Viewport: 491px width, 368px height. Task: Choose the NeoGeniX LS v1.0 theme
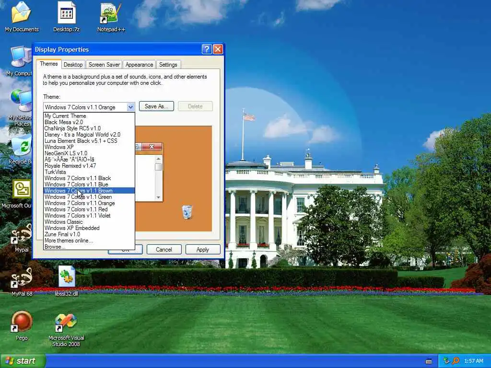[89, 153]
